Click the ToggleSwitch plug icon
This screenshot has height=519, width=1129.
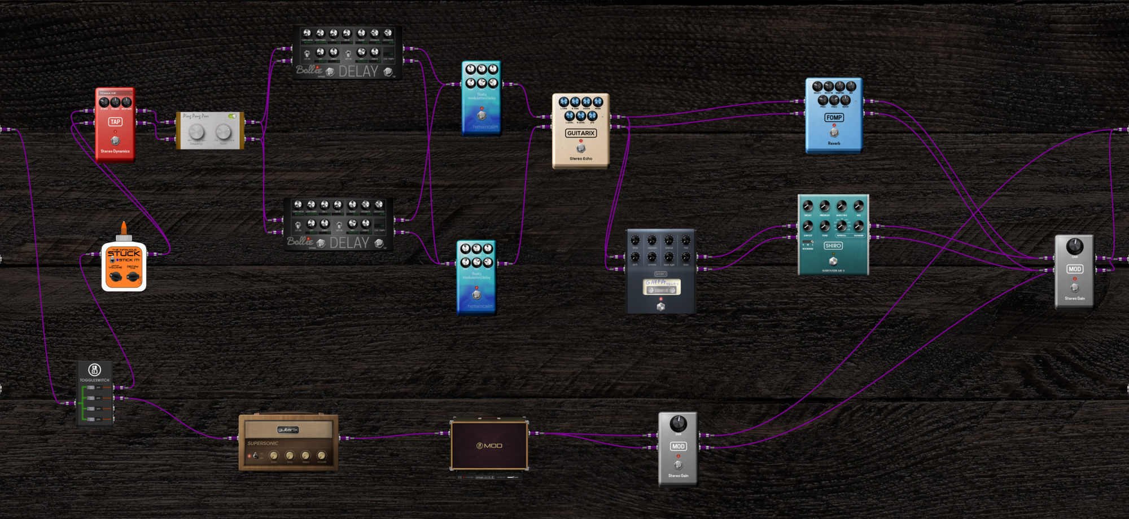(x=94, y=370)
